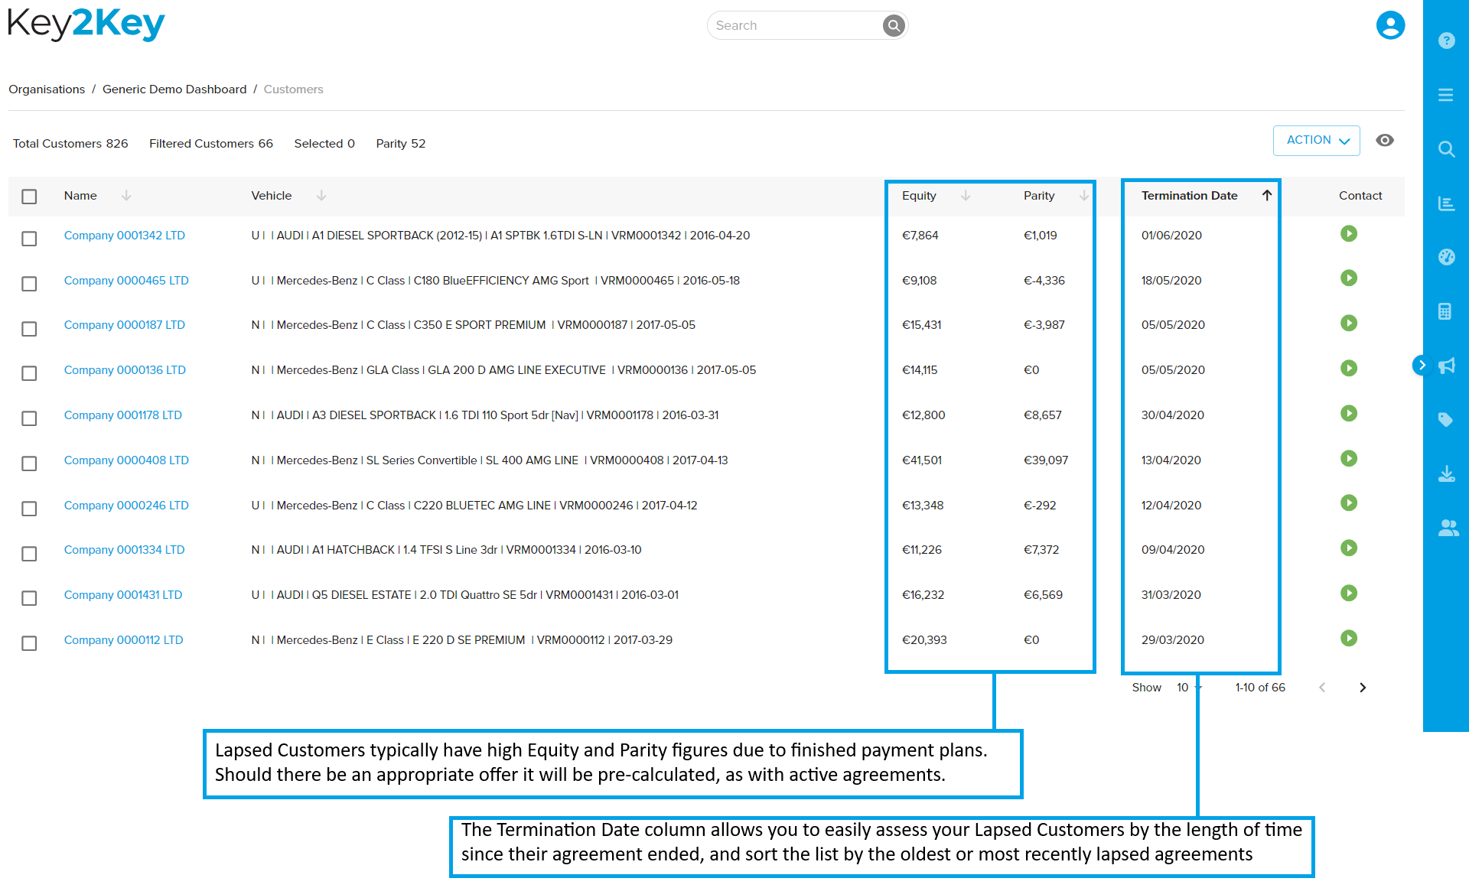Open the user profile avatar icon
Viewport: 1469px width, 888px height.
point(1390,25)
